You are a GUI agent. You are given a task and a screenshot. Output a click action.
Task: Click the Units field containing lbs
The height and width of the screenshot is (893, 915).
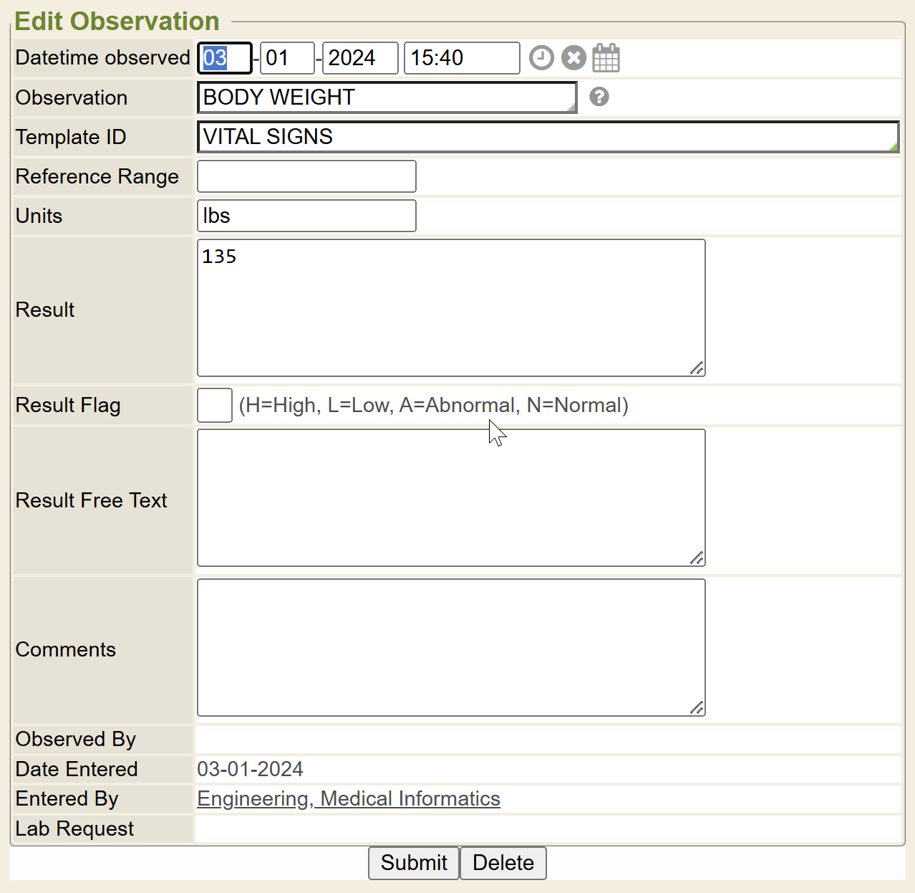306,216
